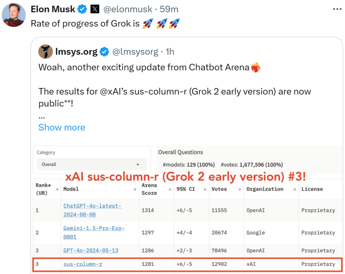Screen dimensions: 345x274
Task: Open the @lmsysorg handle link
Action: pyautogui.click(x=135, y=52)
